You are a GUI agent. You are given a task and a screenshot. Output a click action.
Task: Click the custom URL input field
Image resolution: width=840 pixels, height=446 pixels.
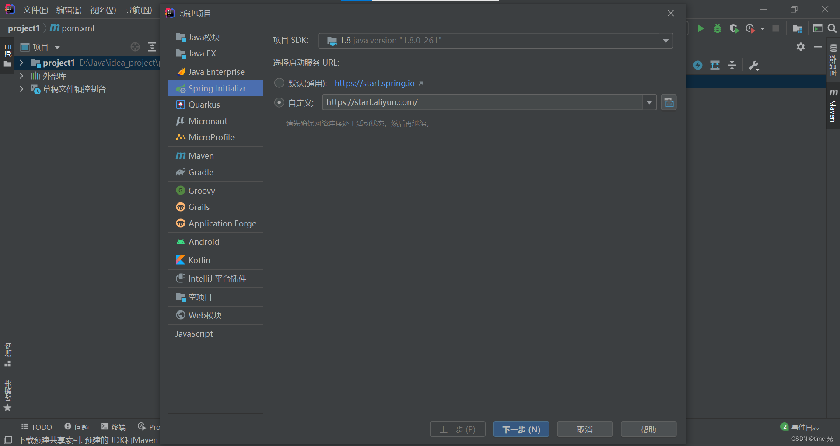[x=482, y=102]
